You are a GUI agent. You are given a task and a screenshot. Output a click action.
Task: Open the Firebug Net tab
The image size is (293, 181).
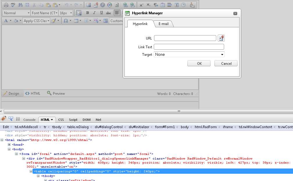(99, 120)
